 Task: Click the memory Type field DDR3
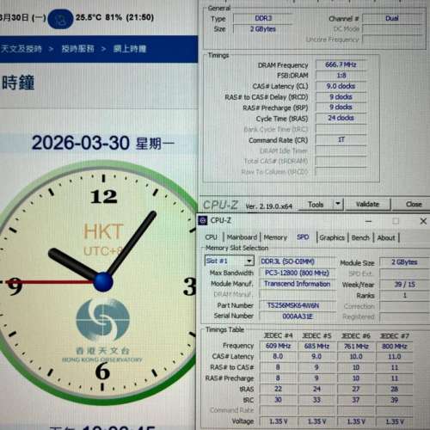(263, 18)
